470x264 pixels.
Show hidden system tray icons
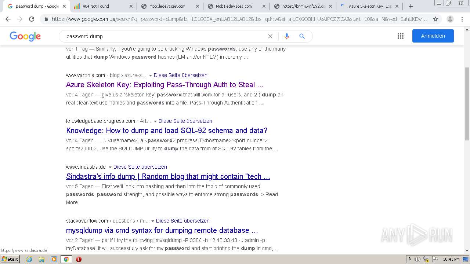tap(409, 259)
